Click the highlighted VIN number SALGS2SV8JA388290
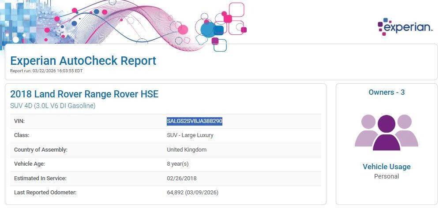443x208 pixels. tap(194, 121)
